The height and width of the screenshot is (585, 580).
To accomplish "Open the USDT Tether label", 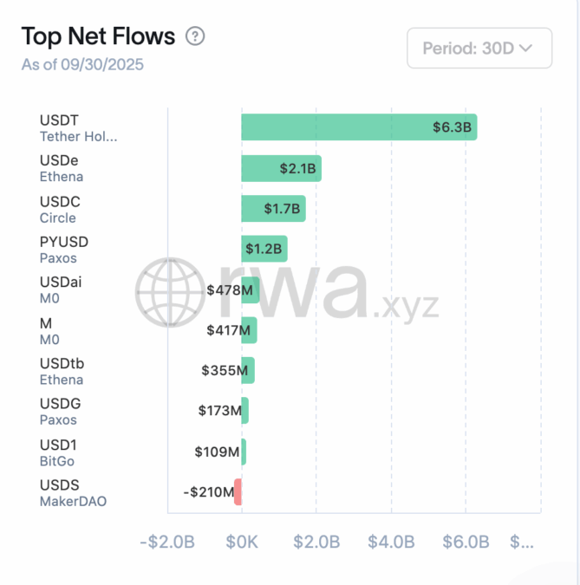I will (x=77, y=127).
